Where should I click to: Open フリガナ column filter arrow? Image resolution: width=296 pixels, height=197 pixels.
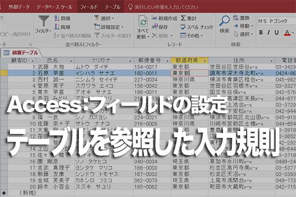[130, 61]
